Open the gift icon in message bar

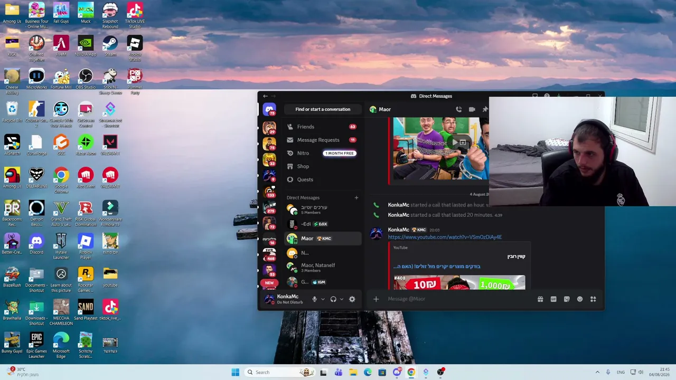[540, 299]
